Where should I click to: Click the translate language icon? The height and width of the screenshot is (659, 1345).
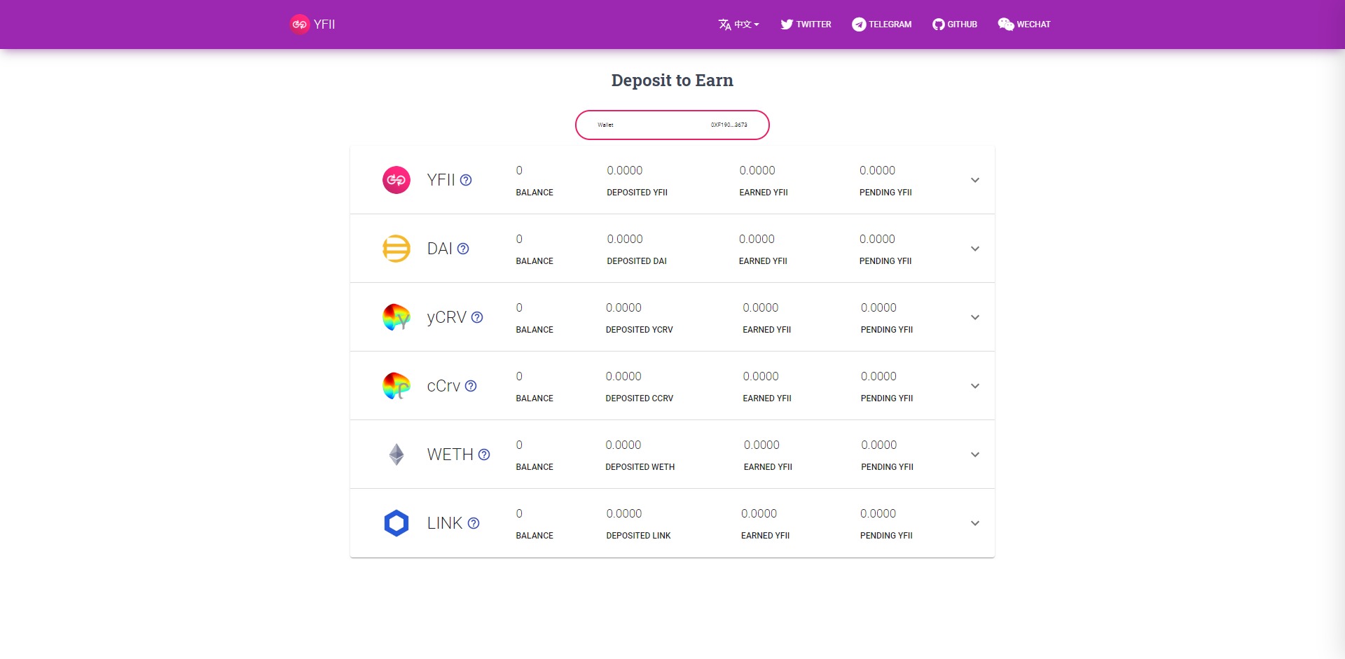coord(724,25)
